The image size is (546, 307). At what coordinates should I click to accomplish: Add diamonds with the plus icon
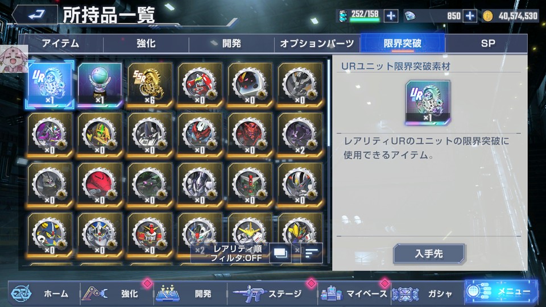[470, 16]
